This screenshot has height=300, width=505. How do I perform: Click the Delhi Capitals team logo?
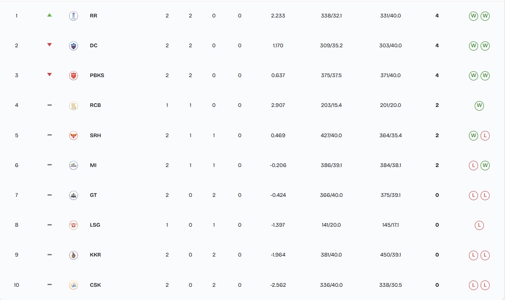[73, 46]
